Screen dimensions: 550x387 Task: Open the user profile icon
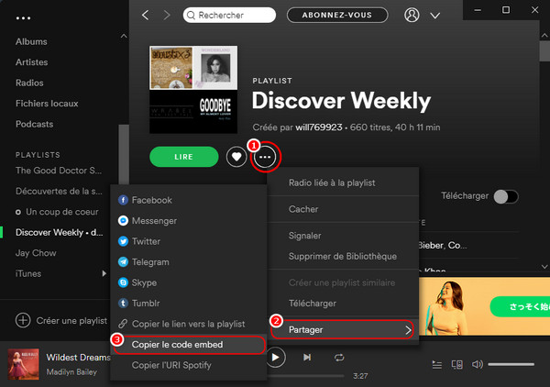click(412, 16)
